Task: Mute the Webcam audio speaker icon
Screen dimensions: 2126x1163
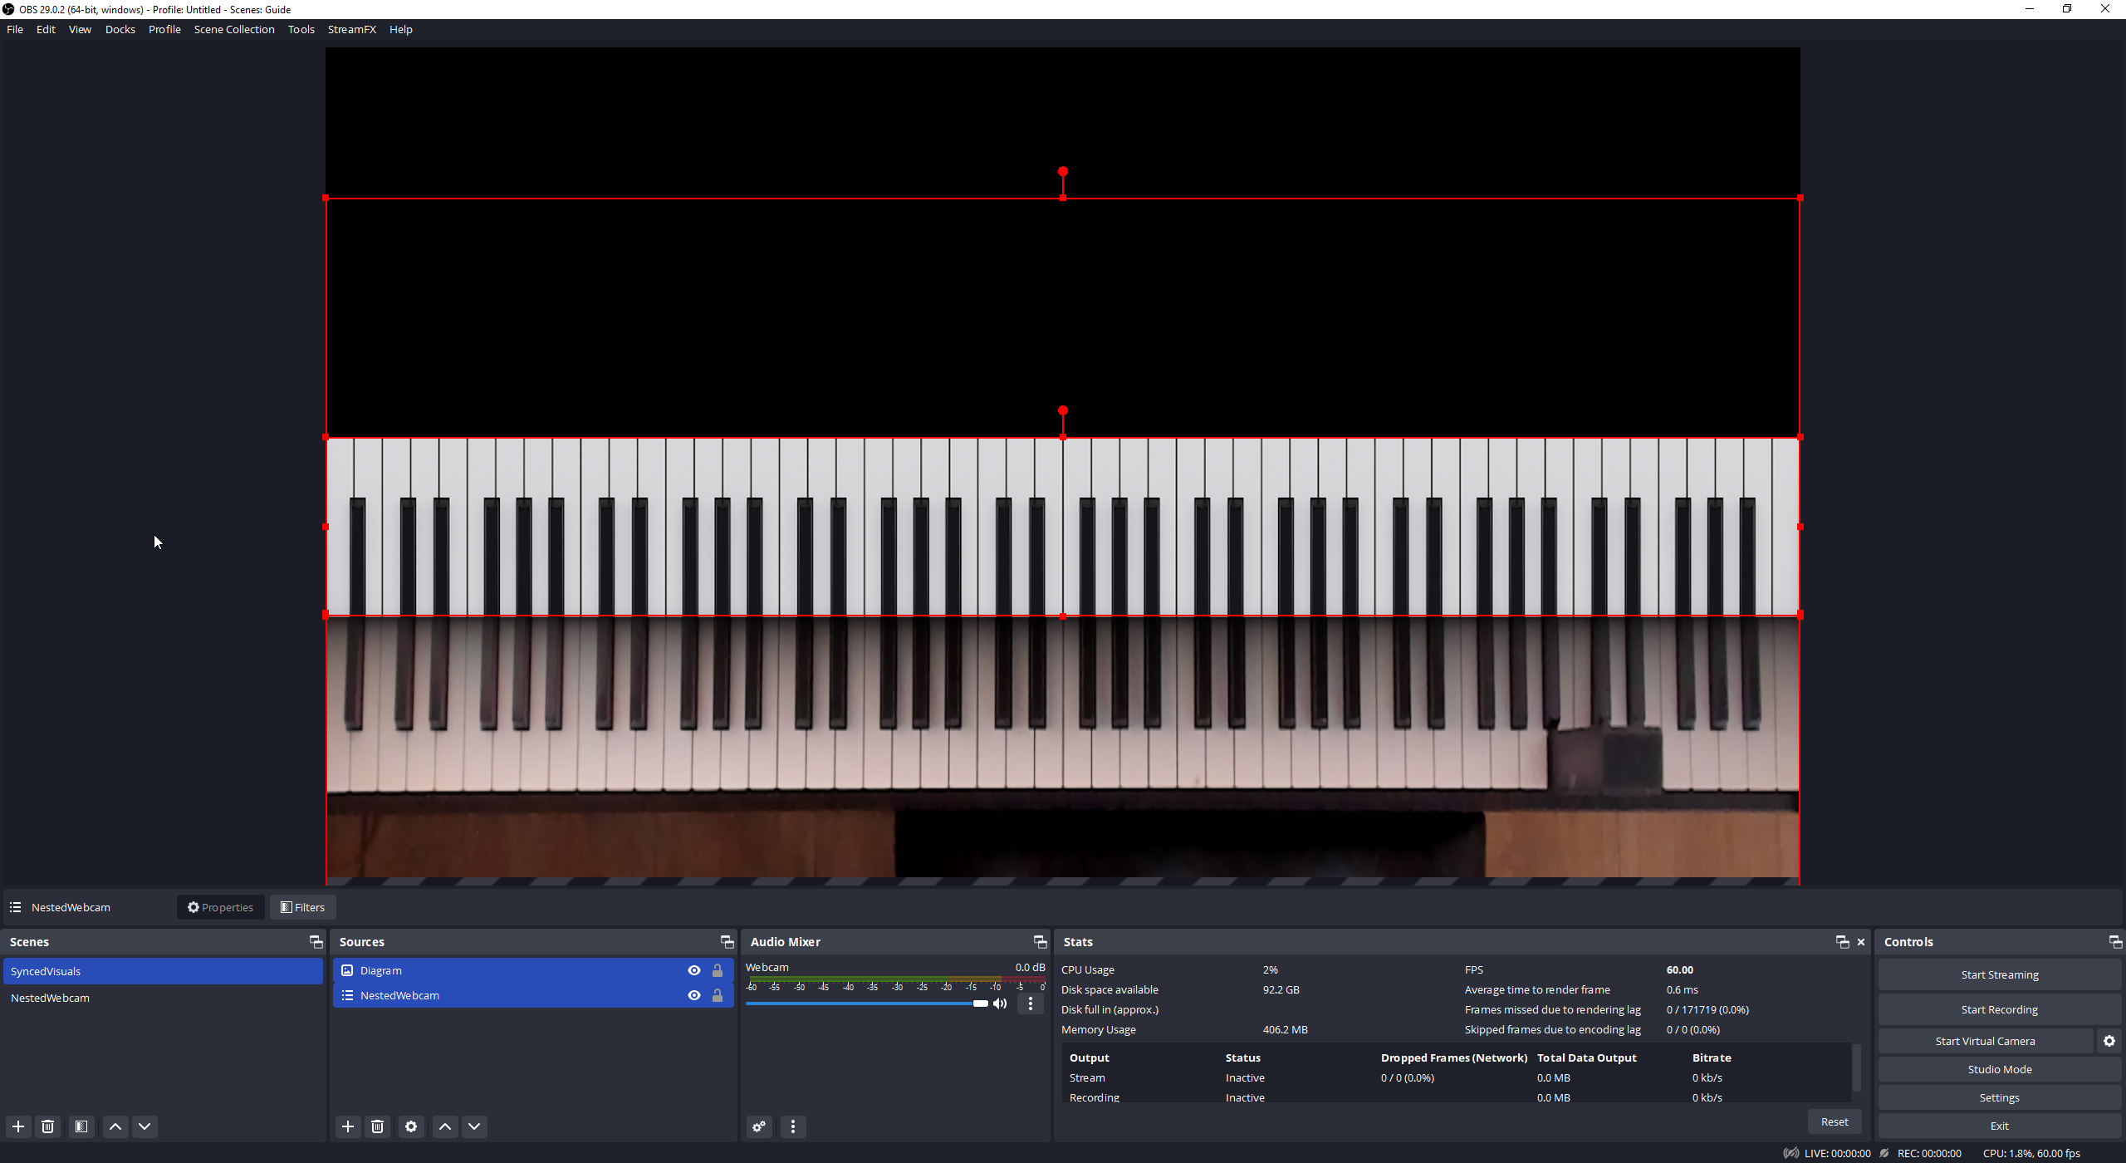Action: pyautogui.click(x=1001, y=1004)
